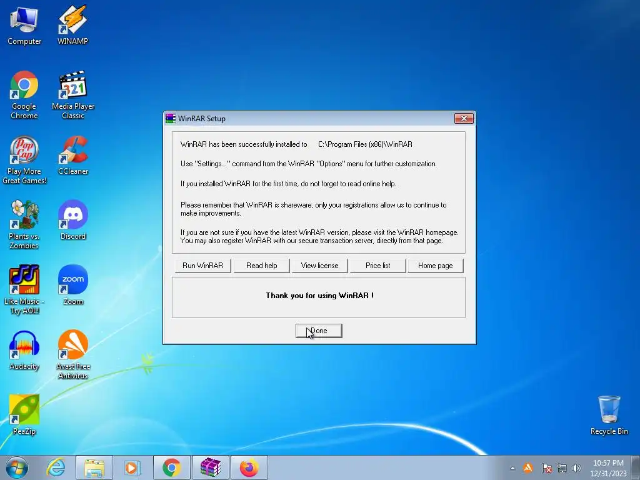Close the WinRAR Setup dialog

(464, 118)
